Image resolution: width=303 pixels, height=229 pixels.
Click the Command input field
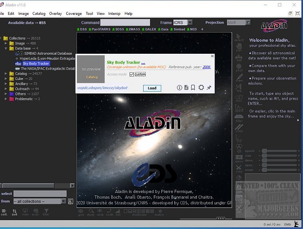tap(125, 22)
